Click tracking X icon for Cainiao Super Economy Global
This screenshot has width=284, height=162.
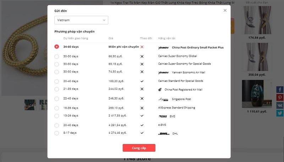click(142, 56)
